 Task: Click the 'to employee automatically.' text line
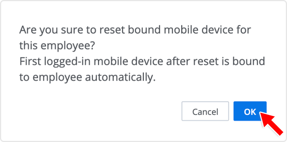(87, 78)
